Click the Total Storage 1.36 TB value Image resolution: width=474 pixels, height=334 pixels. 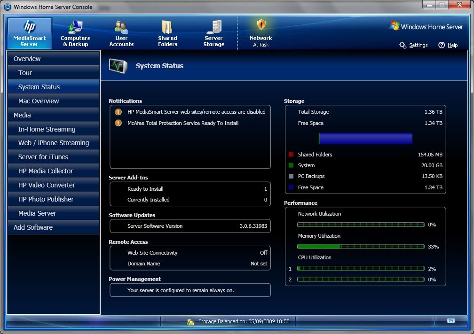(433, 112)
